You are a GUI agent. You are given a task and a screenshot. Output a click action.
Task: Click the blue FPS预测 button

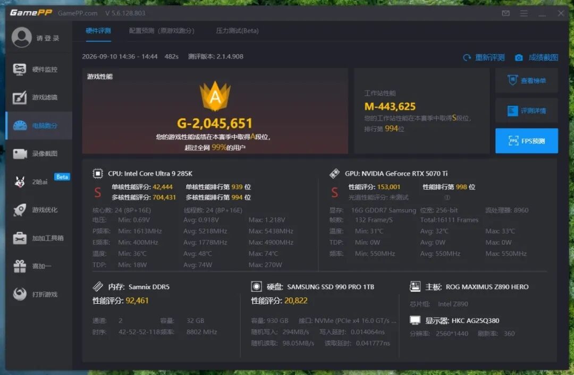pyautogui.click(x=526, y=141)
